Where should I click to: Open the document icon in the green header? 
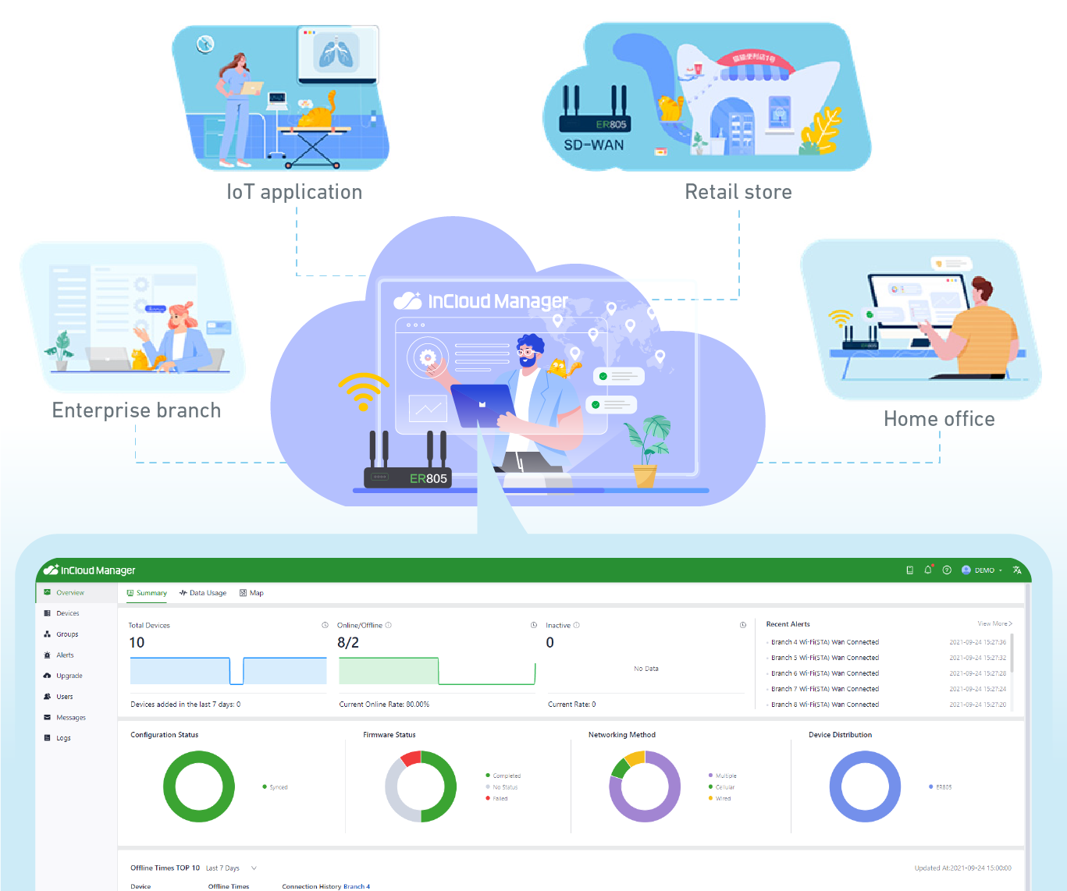click(909, 570)
